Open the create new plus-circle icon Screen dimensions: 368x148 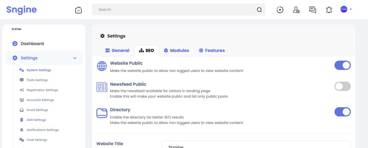(x=280, y=10)
